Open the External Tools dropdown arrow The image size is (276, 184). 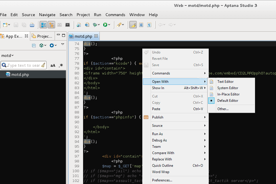pos(123,25)
